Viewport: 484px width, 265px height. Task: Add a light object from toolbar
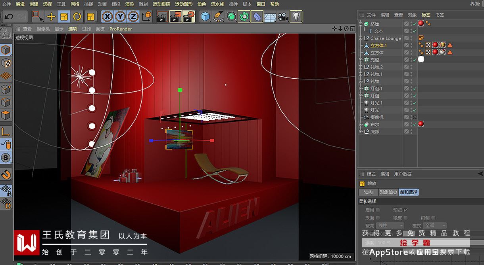pyautogui.click(x=296, y=17)
